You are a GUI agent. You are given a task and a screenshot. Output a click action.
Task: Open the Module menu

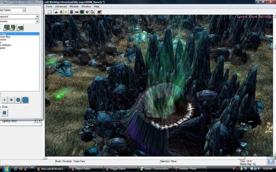click(74, 6)
